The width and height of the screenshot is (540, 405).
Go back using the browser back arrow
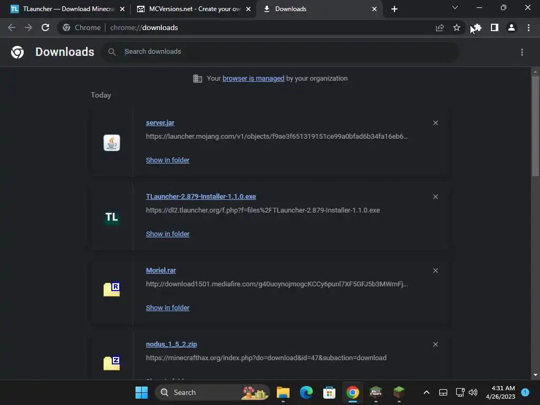(x=12, y=27)
